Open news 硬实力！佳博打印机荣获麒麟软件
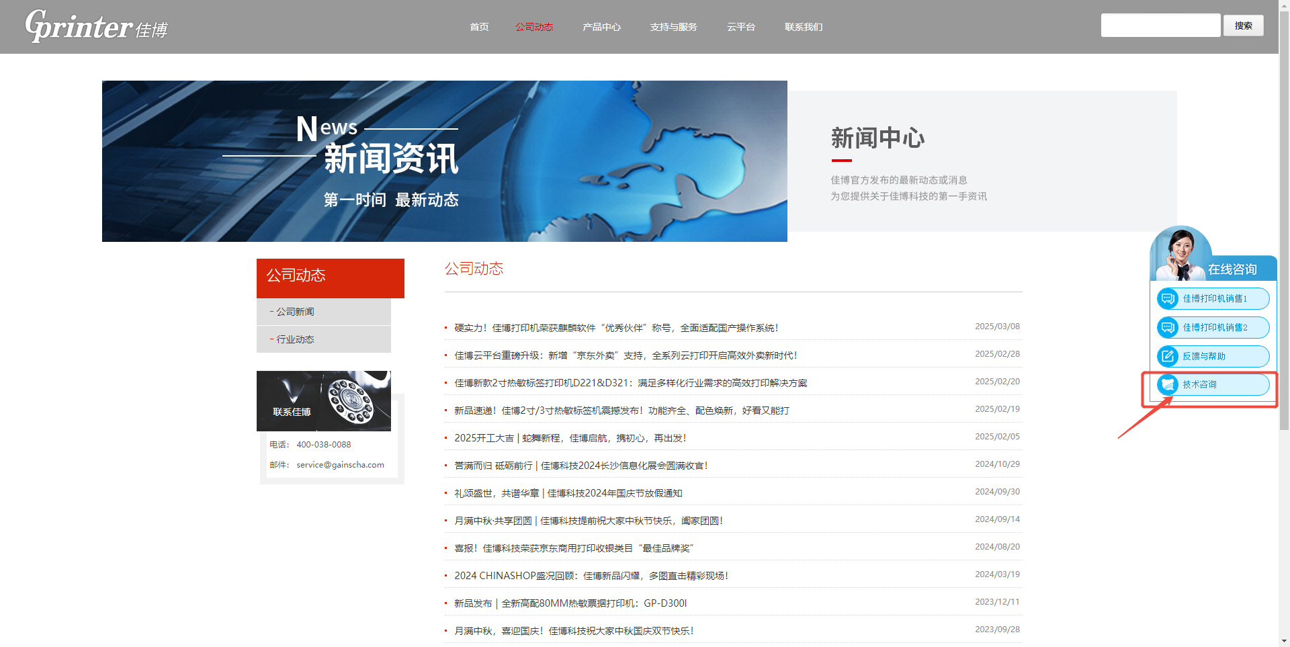1290x647 pixels. pos(616,328)
